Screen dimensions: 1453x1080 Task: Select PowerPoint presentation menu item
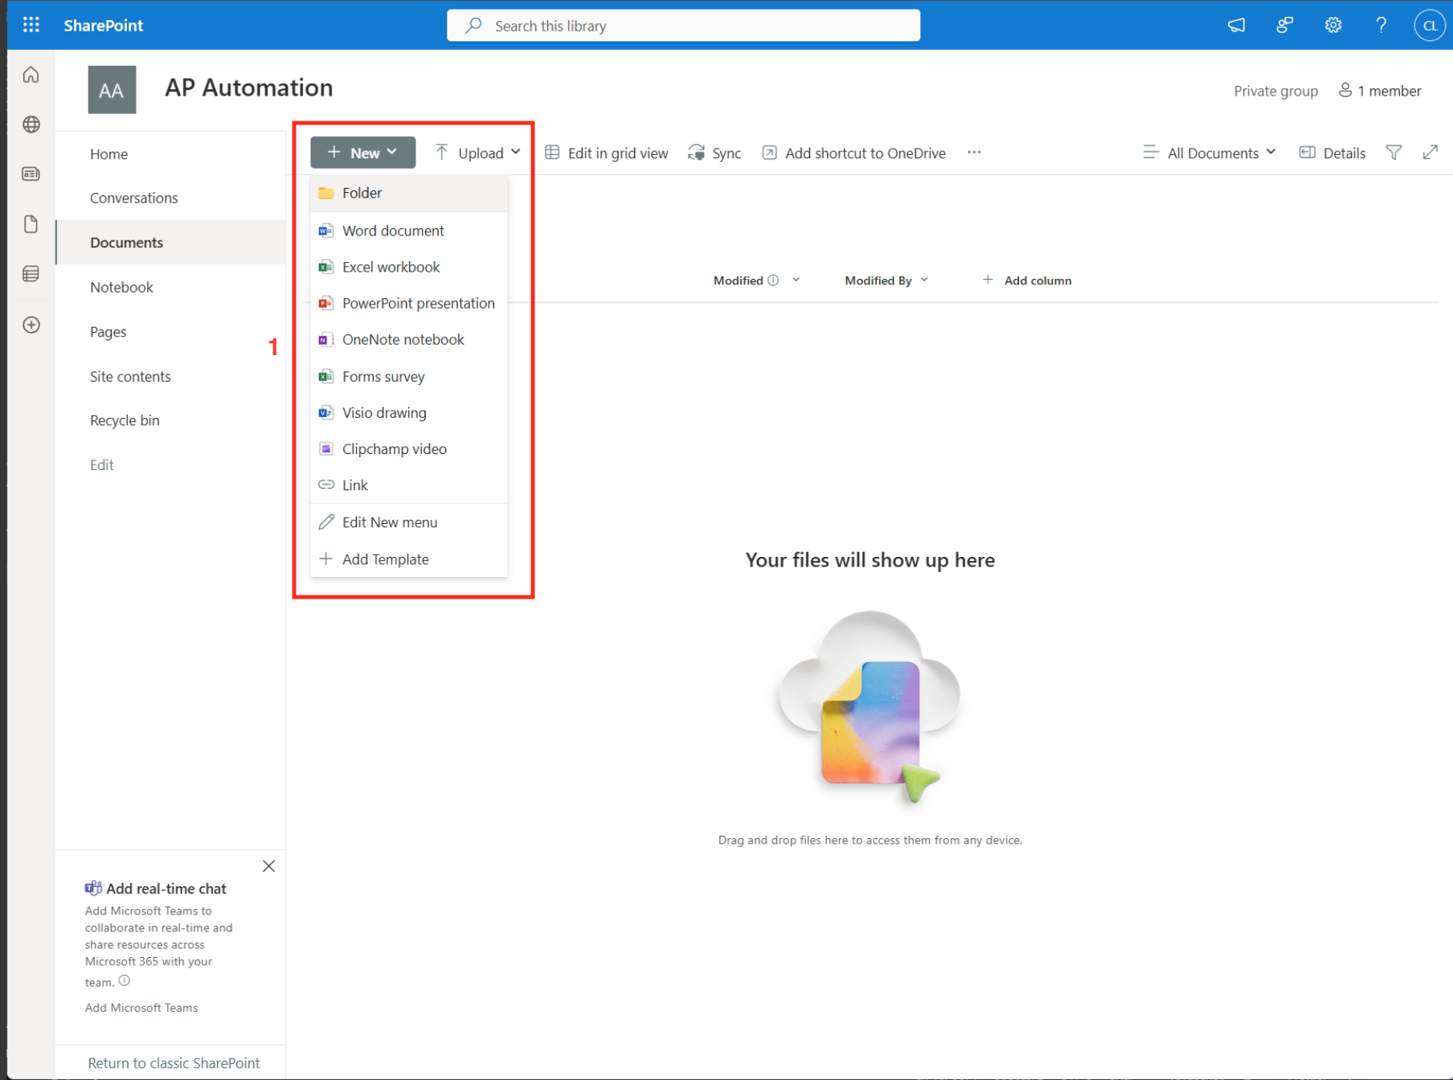[418, 303]
